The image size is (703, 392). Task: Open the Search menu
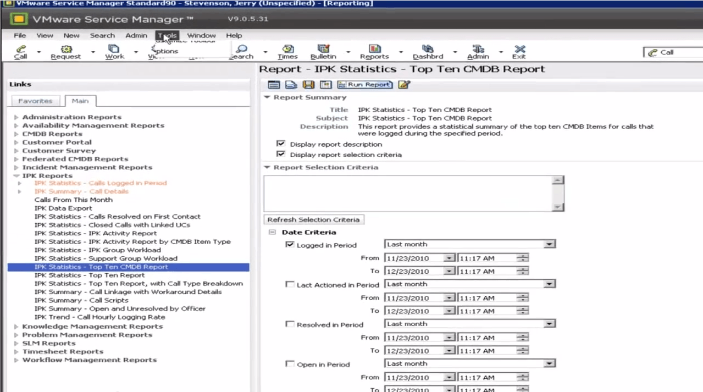pyautogui.click(x=102, y=35)
